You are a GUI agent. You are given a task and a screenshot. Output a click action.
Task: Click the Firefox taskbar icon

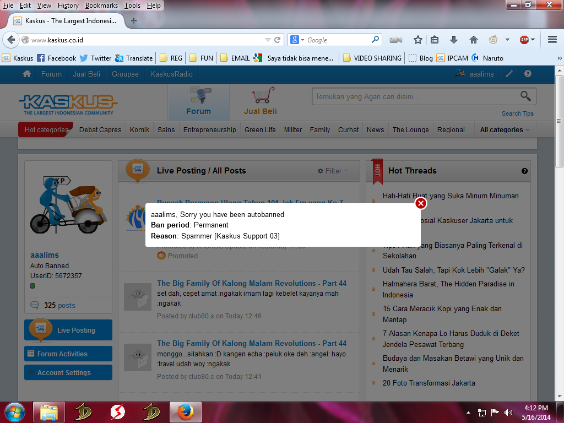(185, 412)
